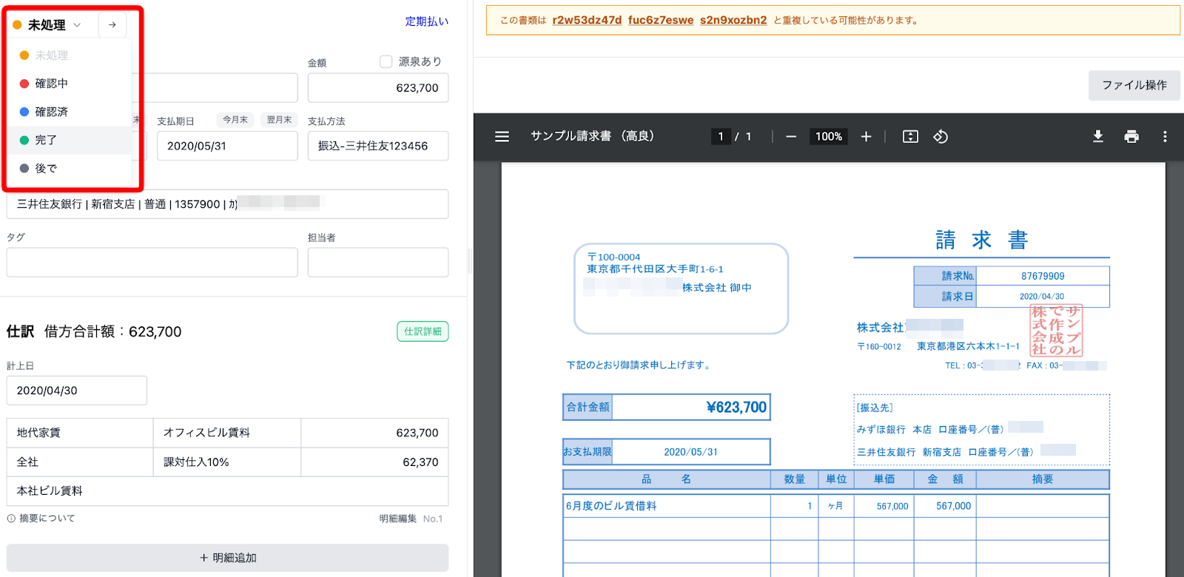This screenshot has height=577, width=1184.
Task: Print the invoice PDF
Action: (1131, 137)
